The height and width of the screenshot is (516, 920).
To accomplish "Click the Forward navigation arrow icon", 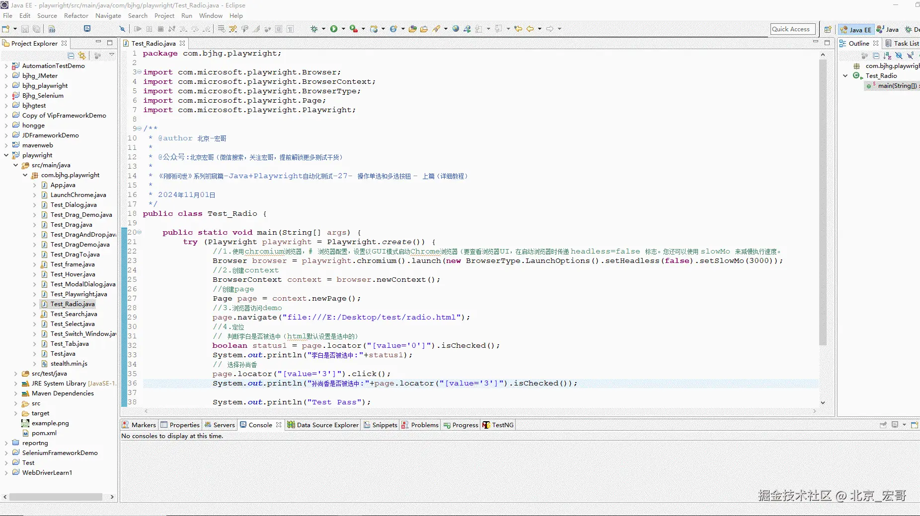I will click(x=550, y=29).
